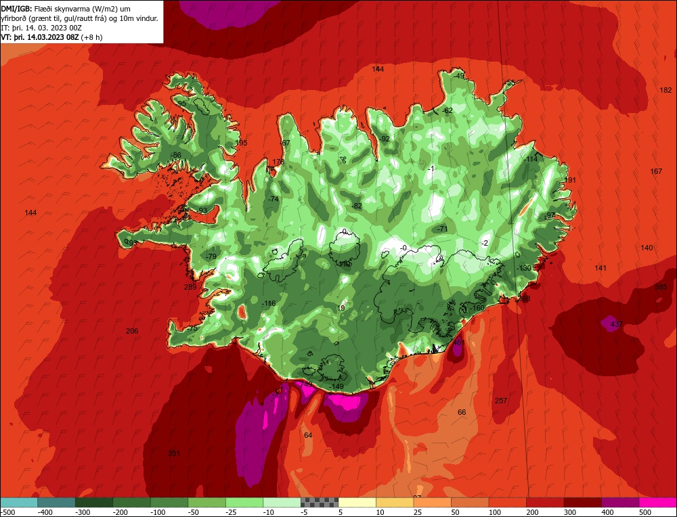Click the map value 385 near the east edge

tap(661, 288)
